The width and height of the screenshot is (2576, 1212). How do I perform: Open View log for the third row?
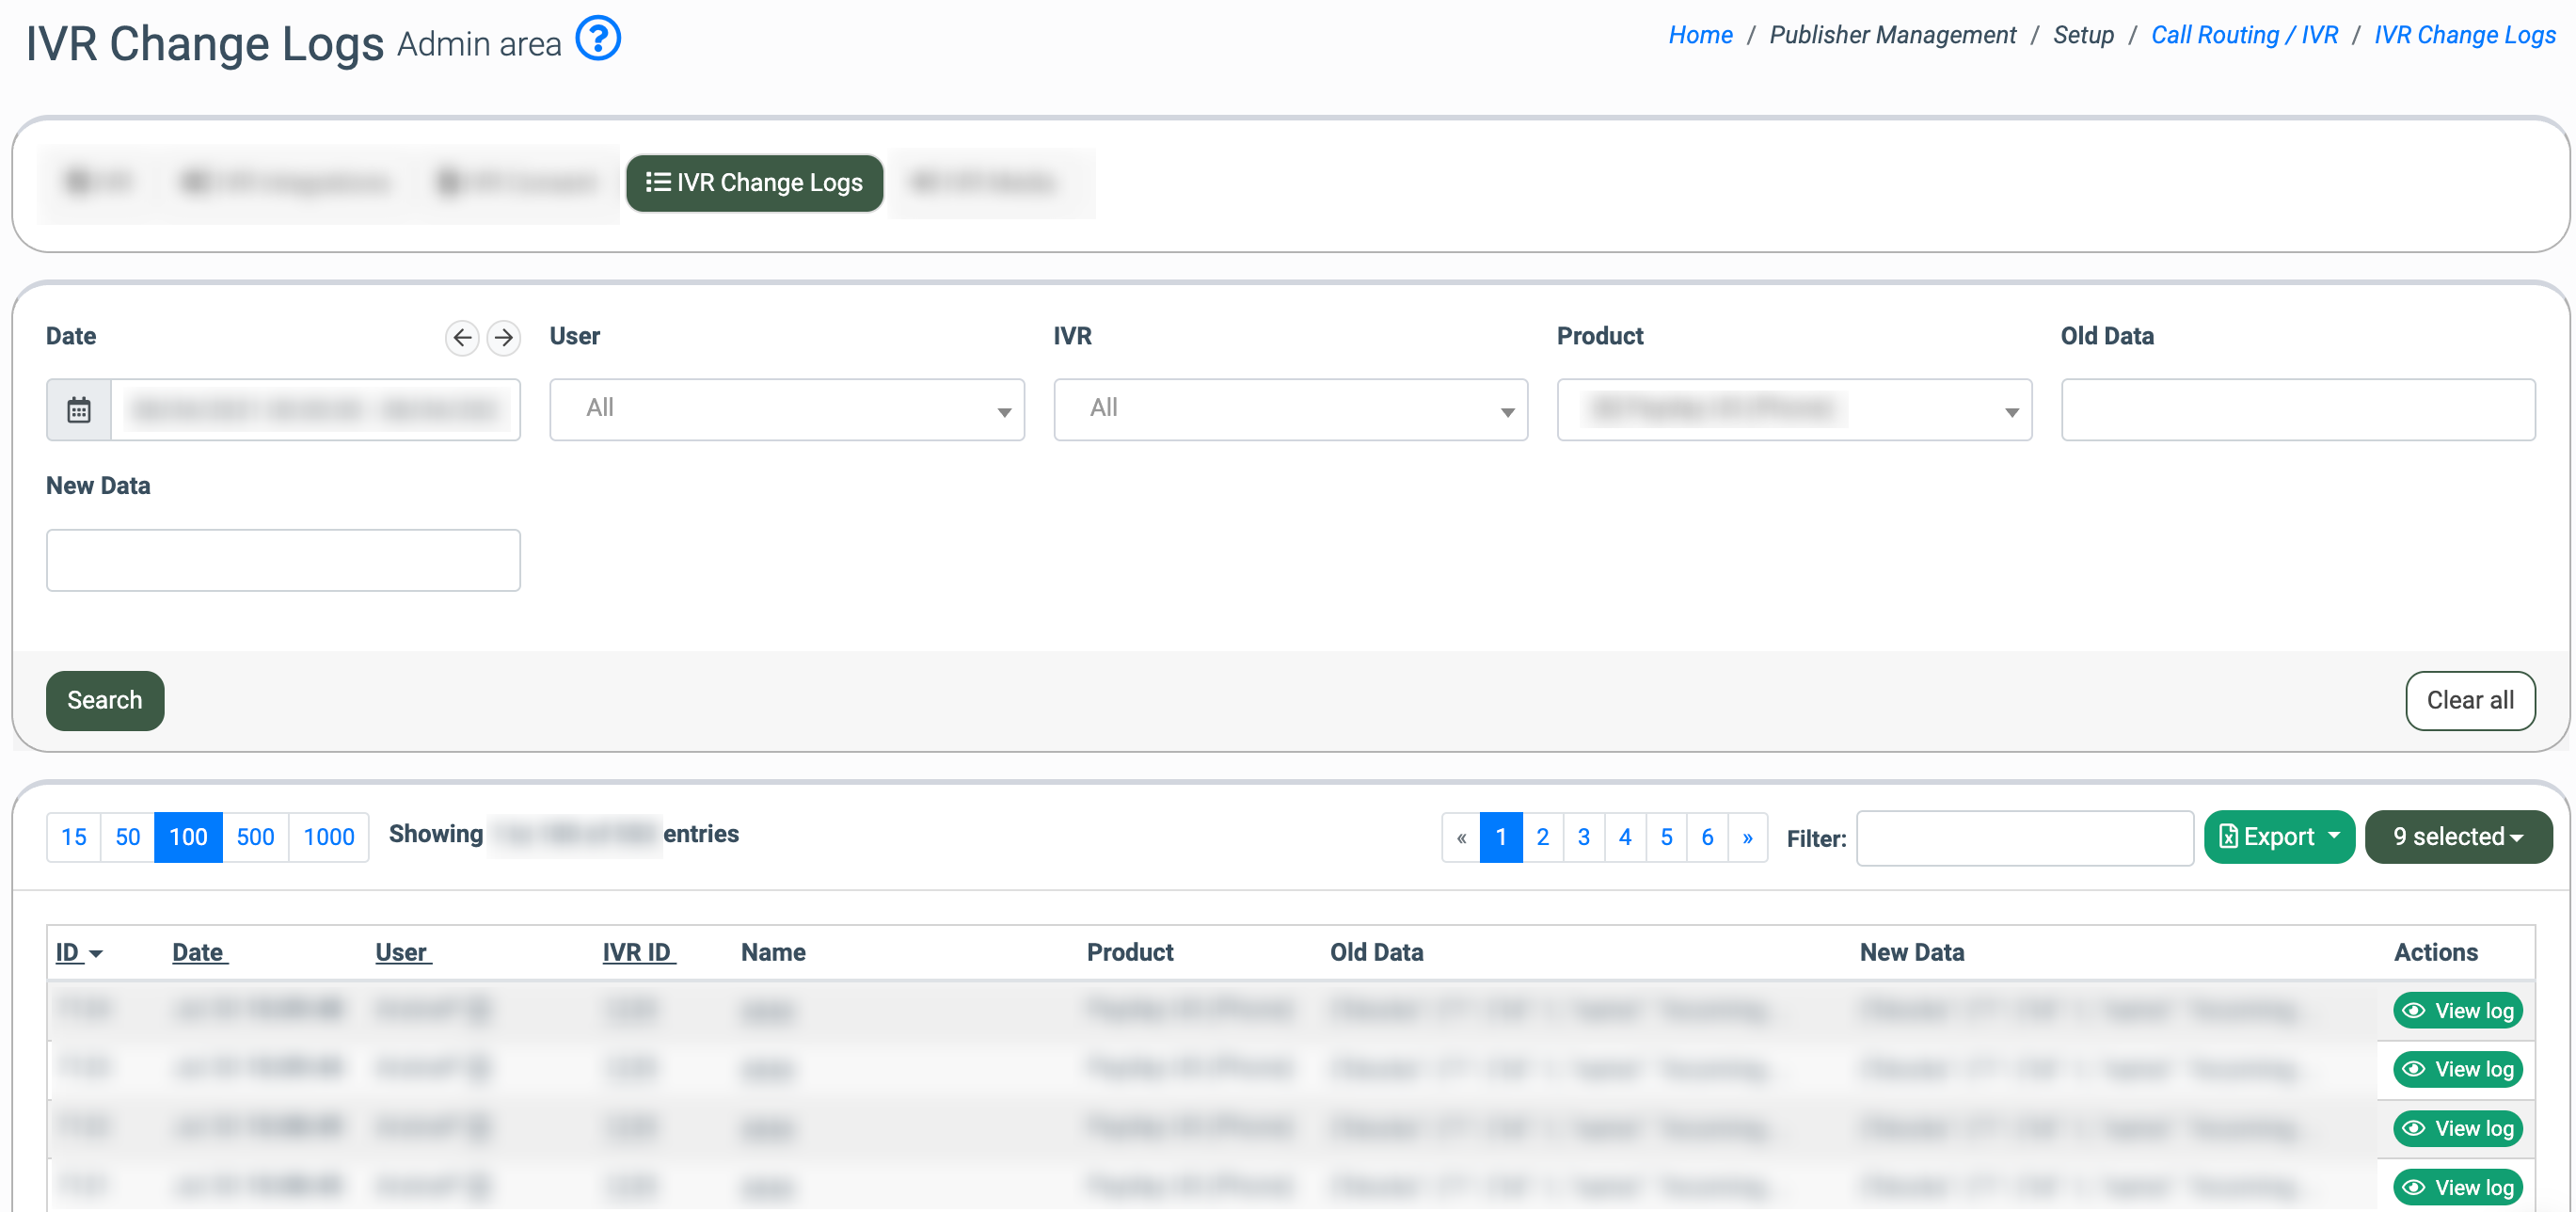click(2458, 1128)
